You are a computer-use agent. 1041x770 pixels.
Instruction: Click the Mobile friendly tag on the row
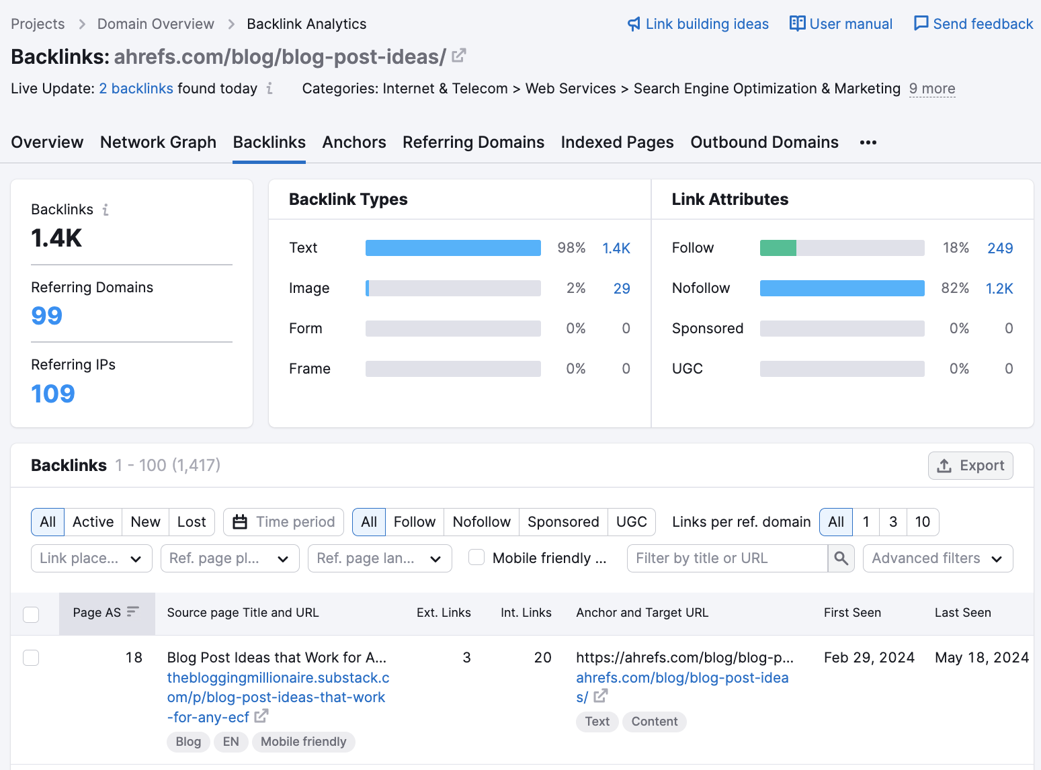pos(304,742)
